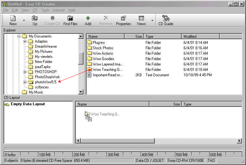Open the View menu

point(25,10)
